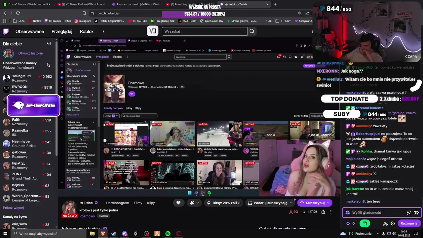
Task: Open File Explorer from the taskbar
Action: (92, 233)
